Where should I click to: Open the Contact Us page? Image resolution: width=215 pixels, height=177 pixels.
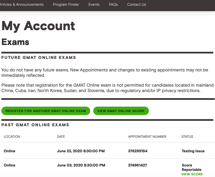coord(136,4)
